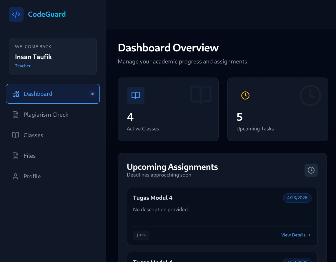Click the Dashboard Overview heading
Viewport: 336px width, 262px height.
coord(168,48)
